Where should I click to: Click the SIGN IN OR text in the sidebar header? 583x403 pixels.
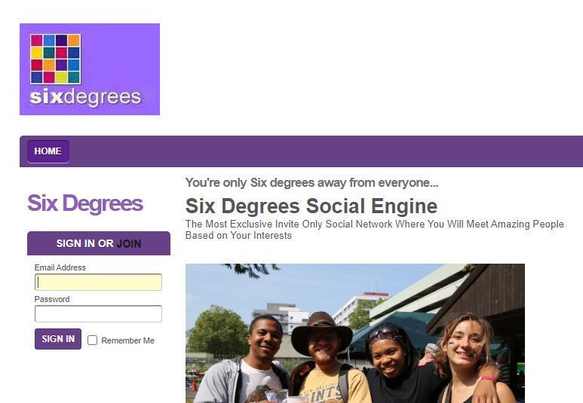pos(84,243)
